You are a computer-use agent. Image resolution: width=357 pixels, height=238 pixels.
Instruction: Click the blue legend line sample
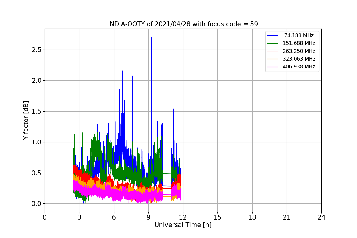(x=273, y=35)
